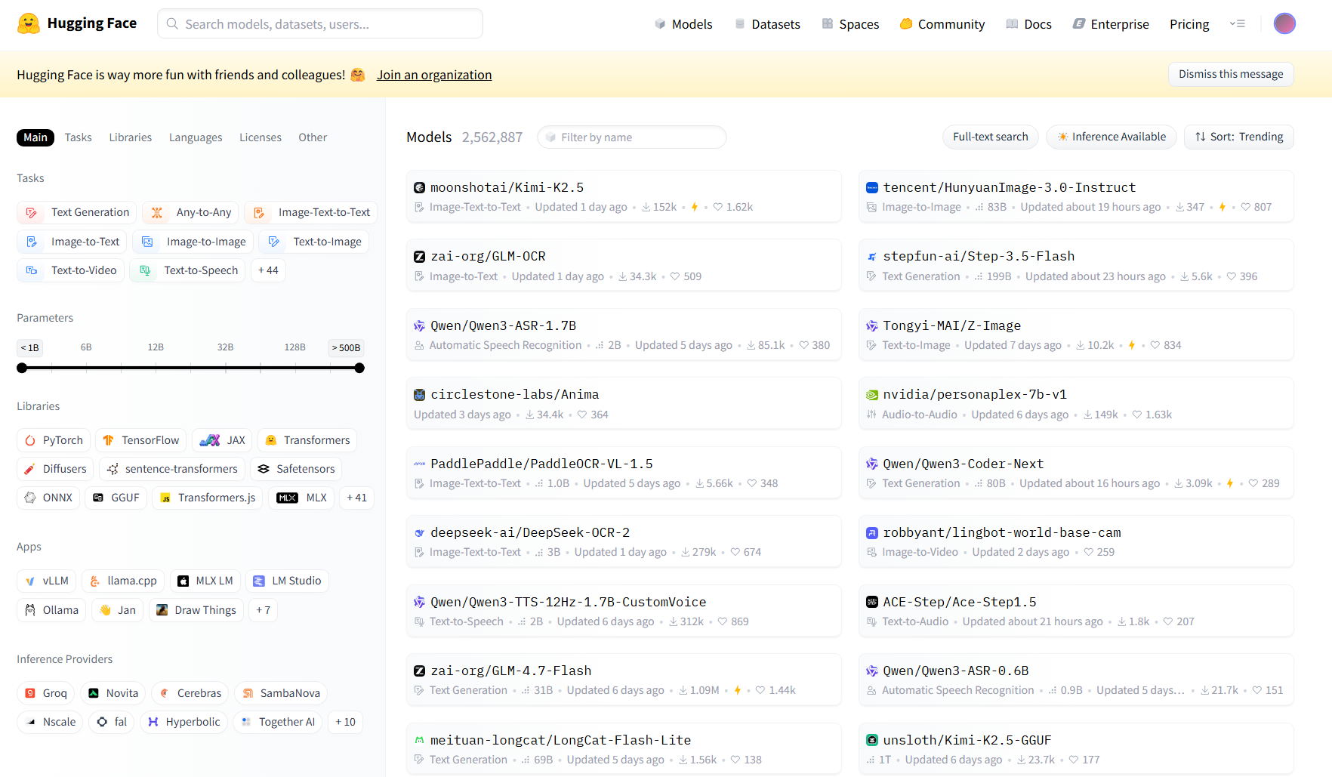Image resolution: width=1332 pixels, height=777 pixels.
Task: Click the Full-text search button
Action: point(990,137)
